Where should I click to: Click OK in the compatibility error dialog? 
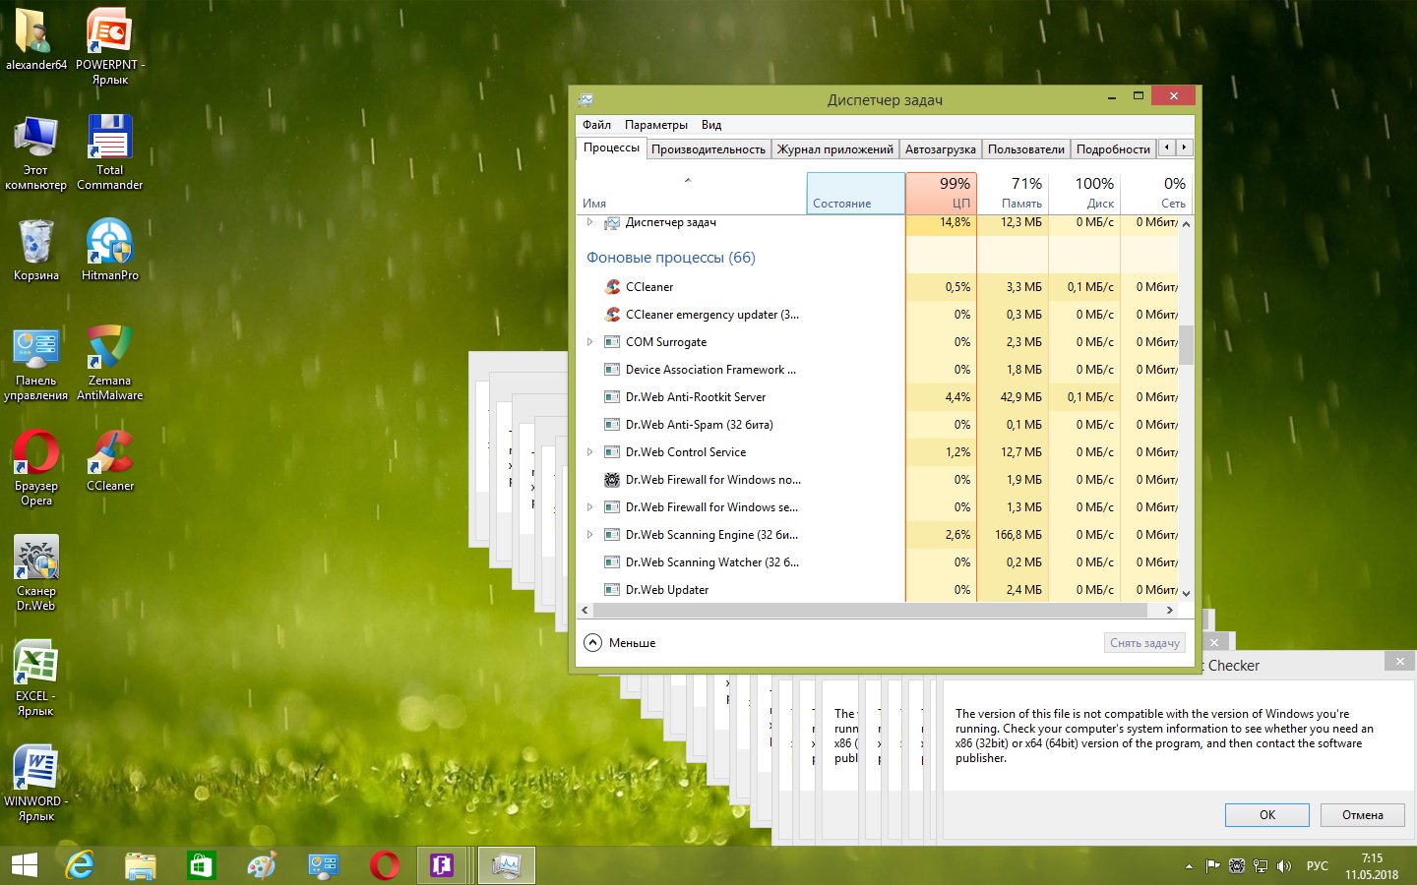point(1266,815)
